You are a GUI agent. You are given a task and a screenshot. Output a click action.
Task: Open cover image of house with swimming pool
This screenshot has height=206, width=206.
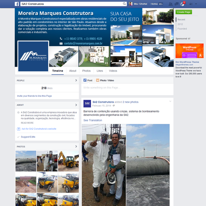pyautogui.click(x=126, y=35)
